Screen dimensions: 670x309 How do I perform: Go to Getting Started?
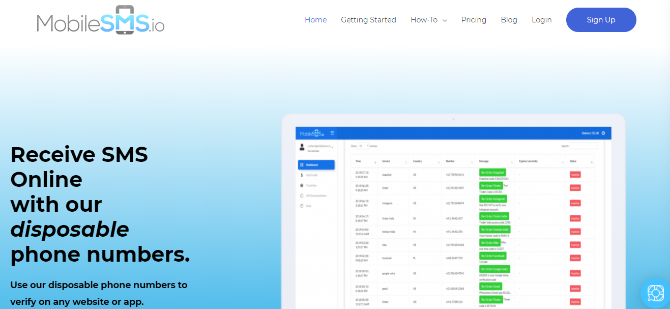(x=368, y=20)
